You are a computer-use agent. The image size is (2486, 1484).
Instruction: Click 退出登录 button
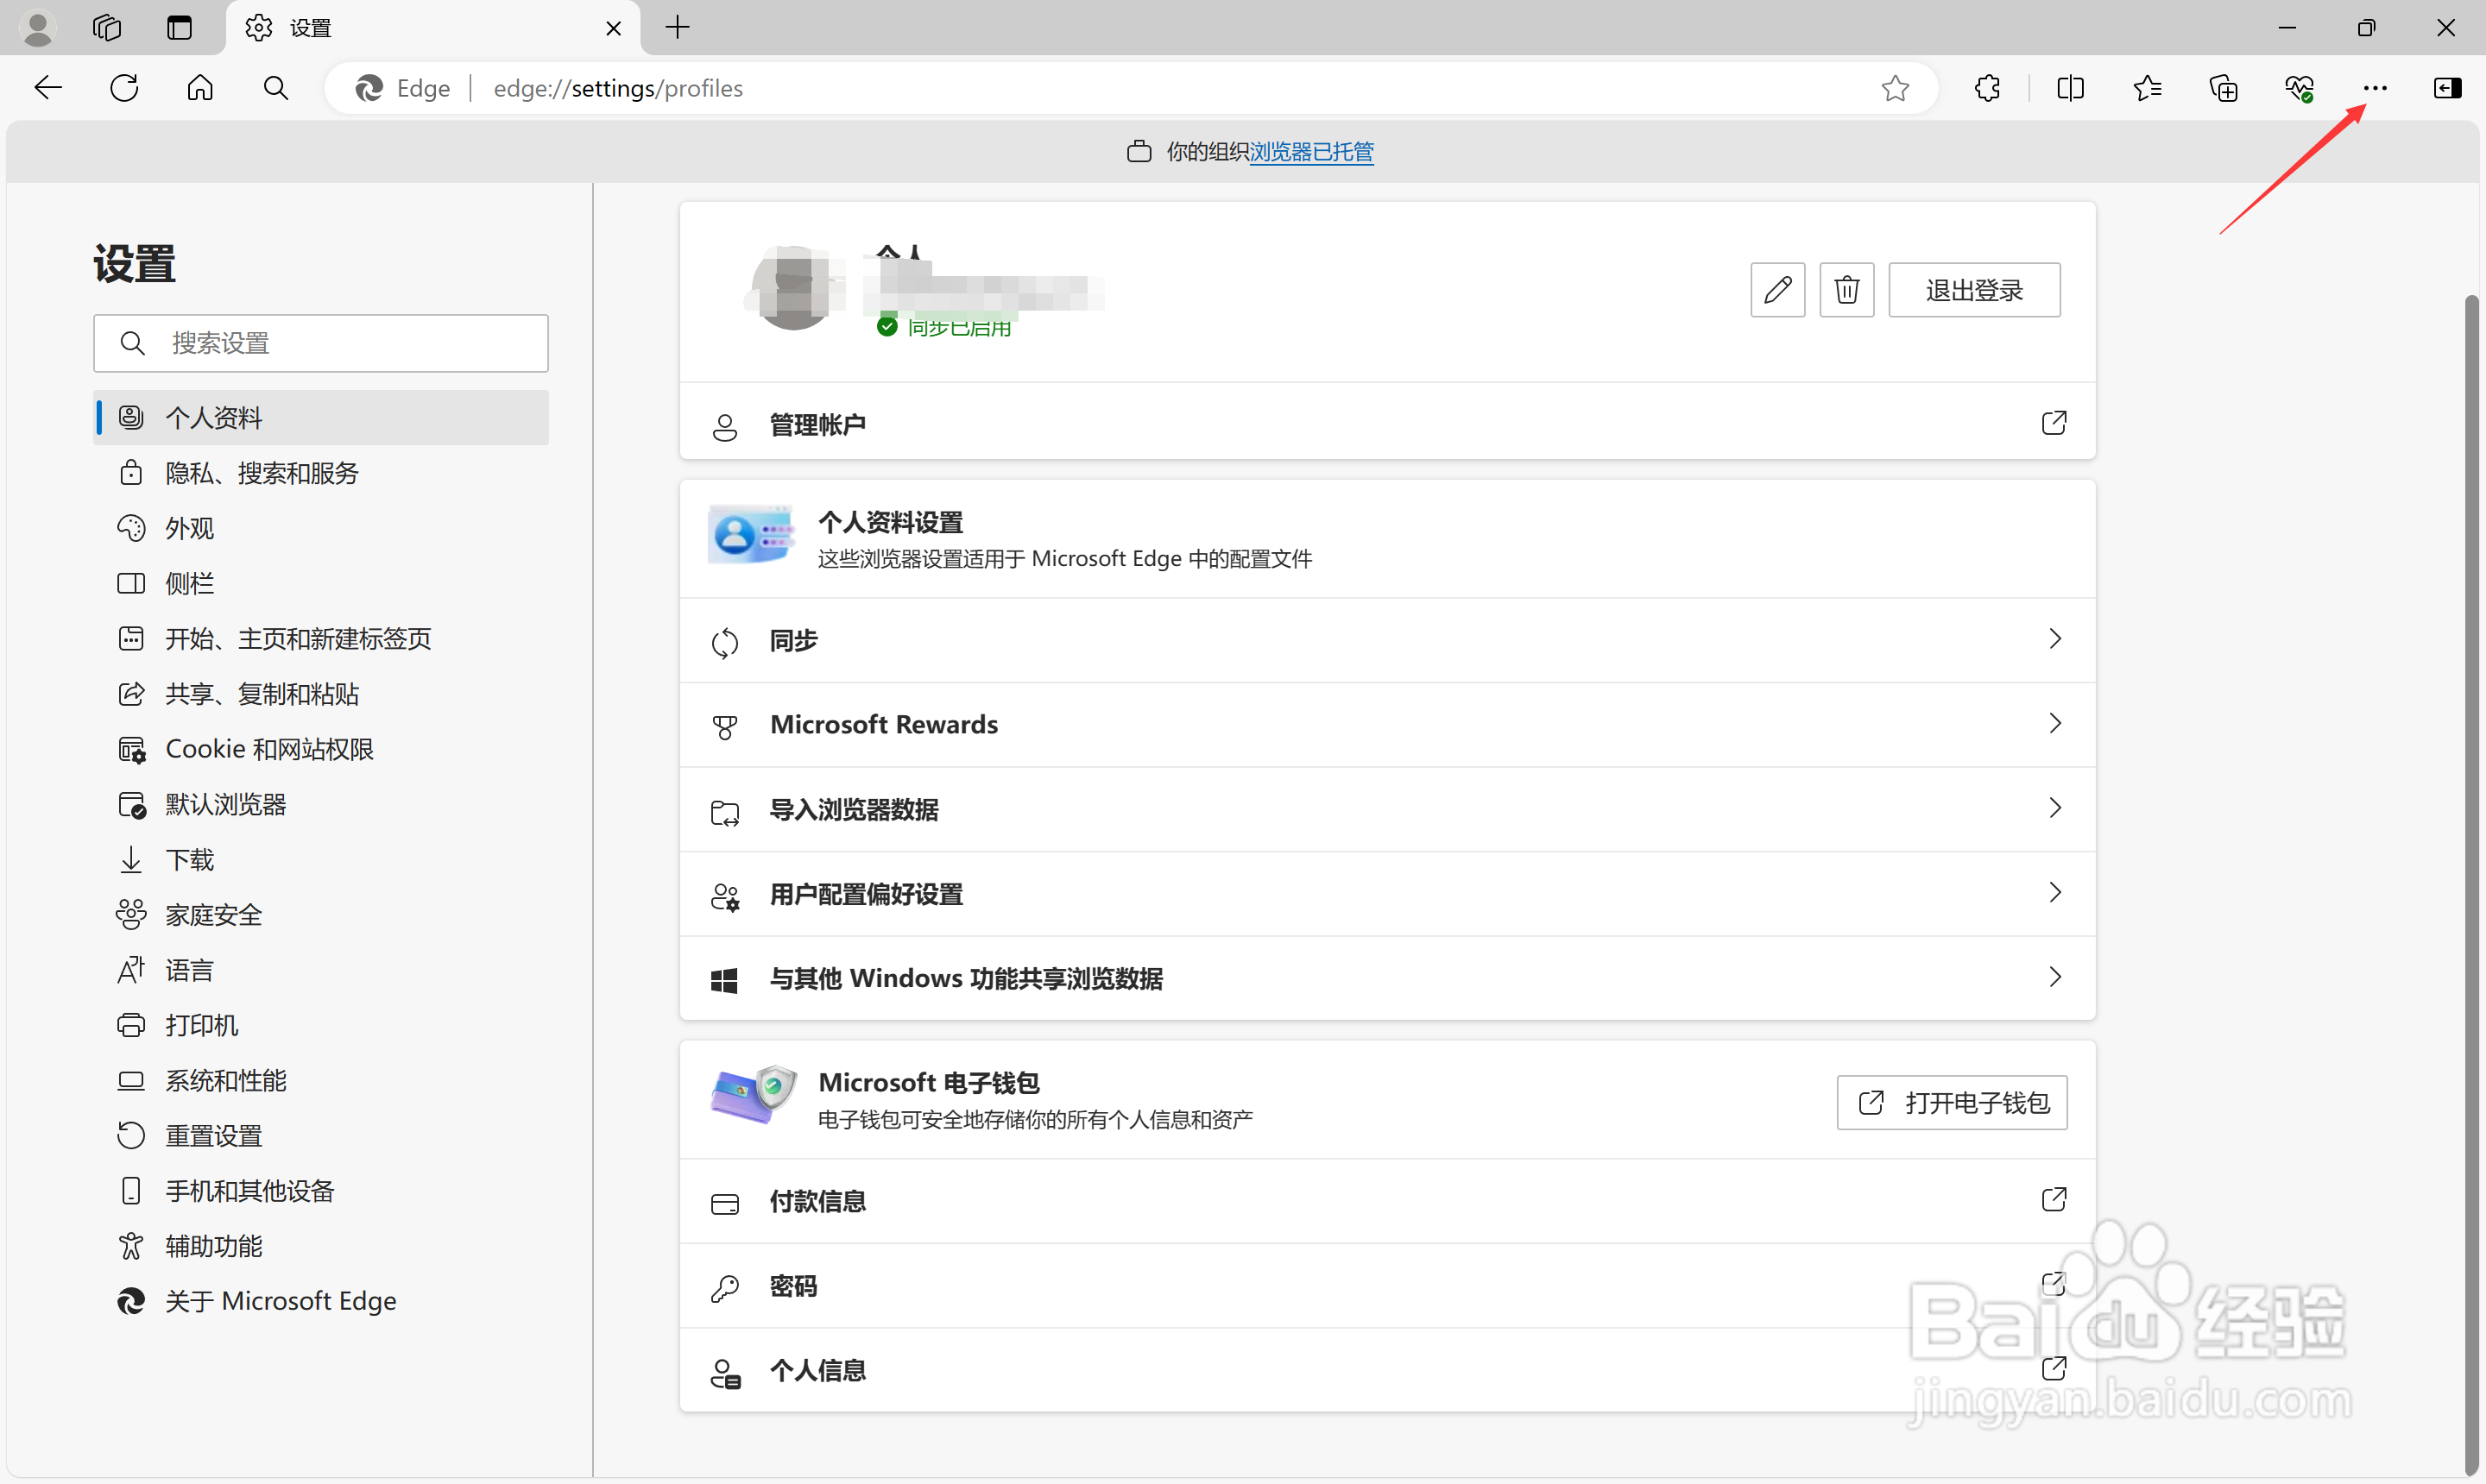(1974, 290)
